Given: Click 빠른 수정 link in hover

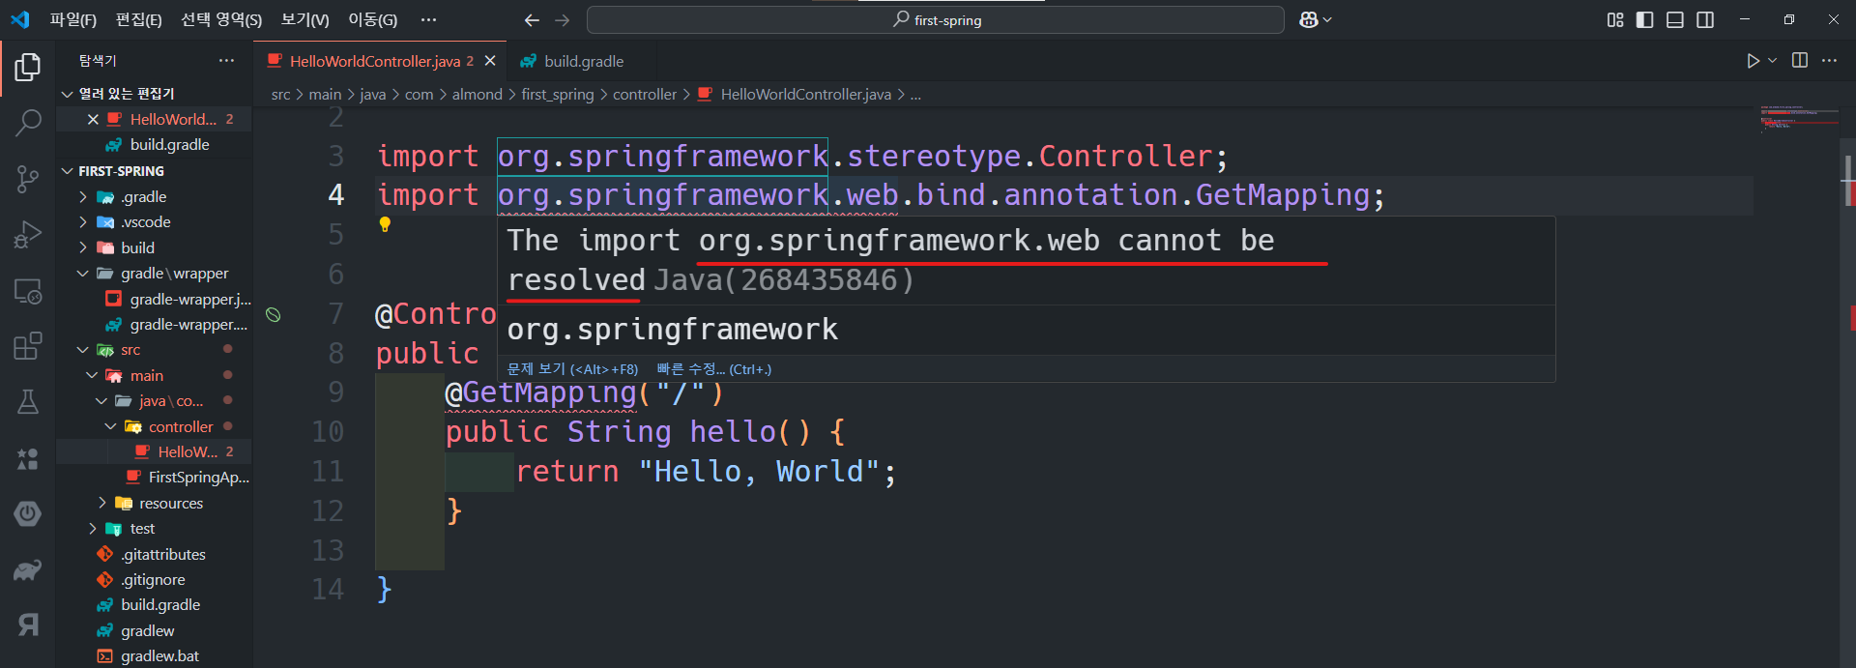Looking at the screenshot, I should tap(714, 369).
